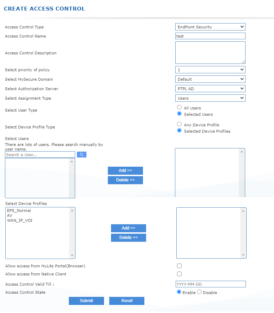Click Delete << button for users
The image size is (274, 313).
pos(125,180)
